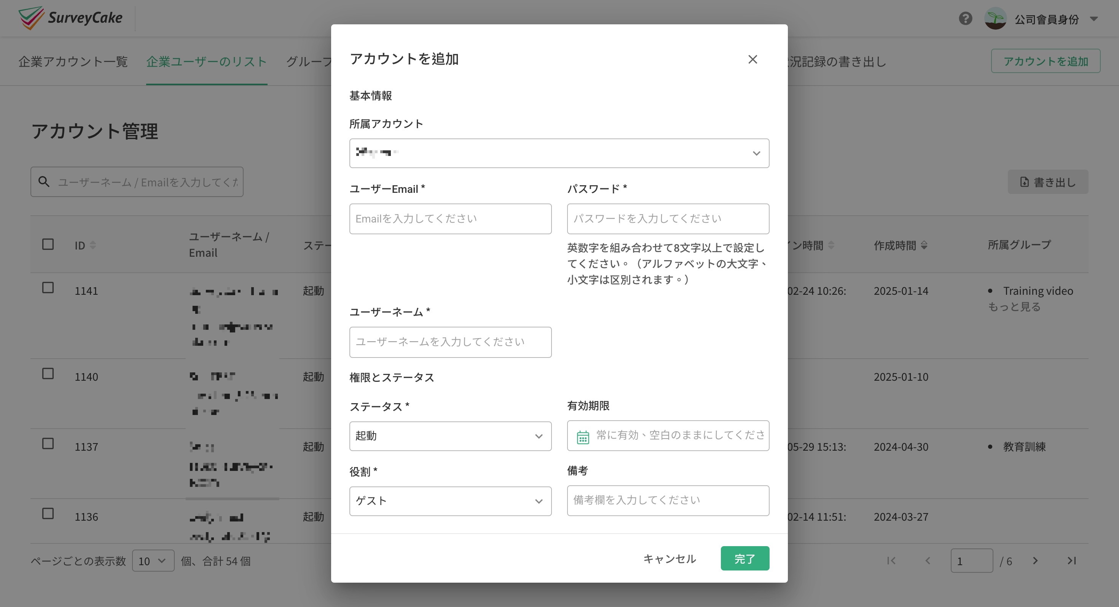
Task: Click the date 2024-03-27
Action: pos(901,517)
